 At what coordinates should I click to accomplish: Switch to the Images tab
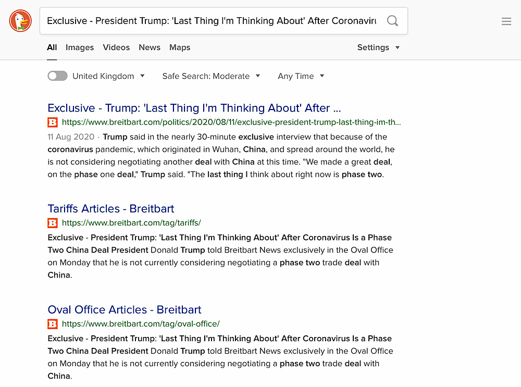[80, 47]
